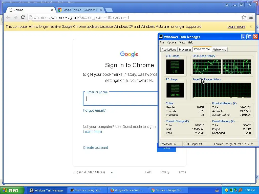The height and width of the screenshot is (194, 259).
Task: Click the Kernel Memory Paged value 29412
Action: coord(247,129)
